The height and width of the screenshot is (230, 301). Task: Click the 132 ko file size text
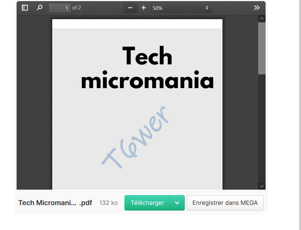tap(109, 203)
